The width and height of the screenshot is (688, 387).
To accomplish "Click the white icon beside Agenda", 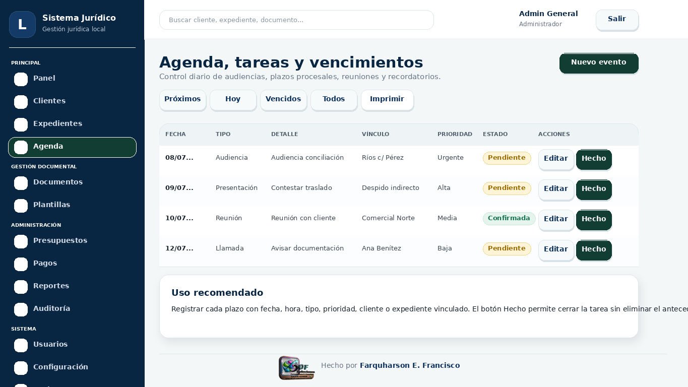I will pyautogui.click(x=21, y=147).
